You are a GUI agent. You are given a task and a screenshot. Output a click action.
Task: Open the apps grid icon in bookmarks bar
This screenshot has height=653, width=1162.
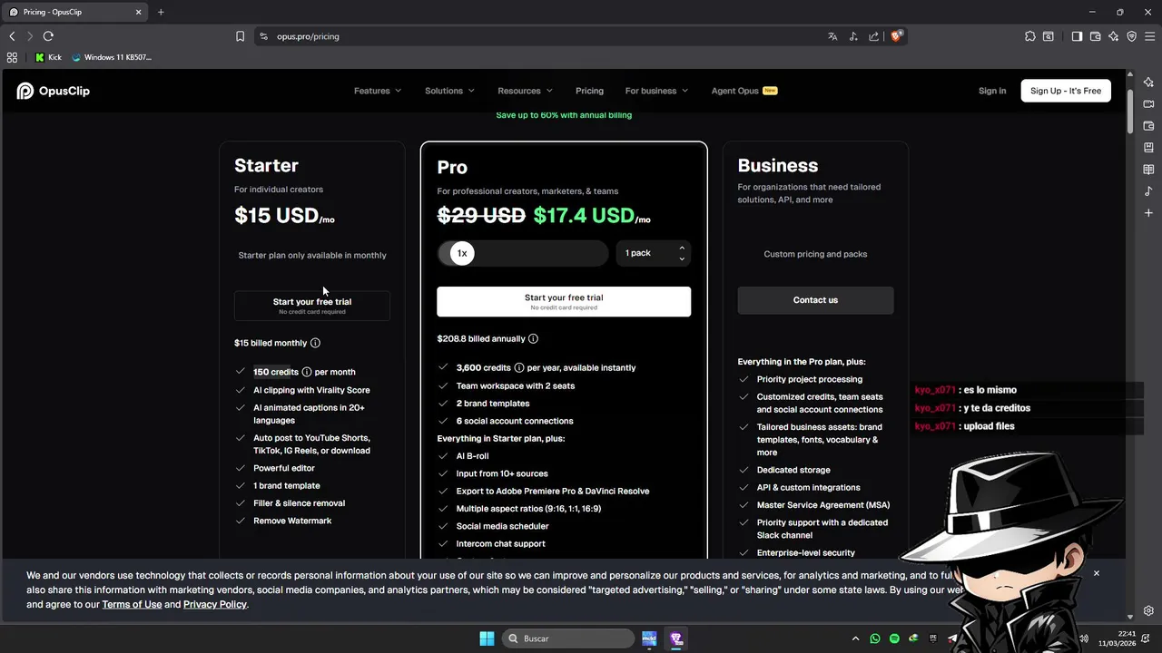[x=12, y=57]
